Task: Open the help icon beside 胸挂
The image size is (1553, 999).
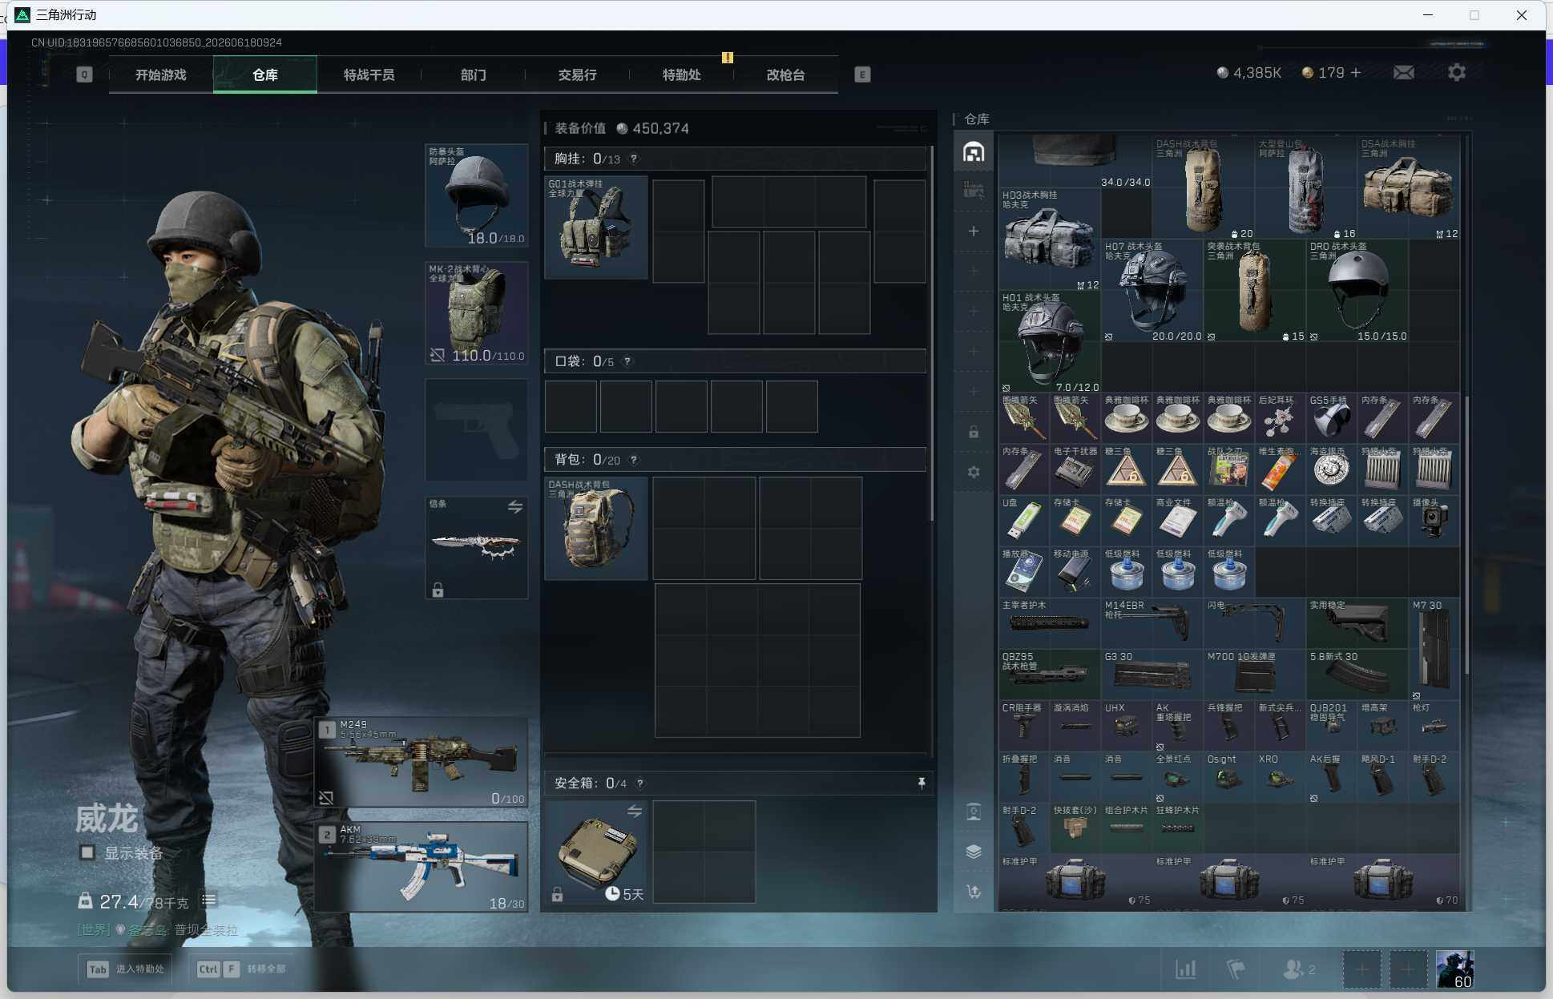Action: pos(634,159)
